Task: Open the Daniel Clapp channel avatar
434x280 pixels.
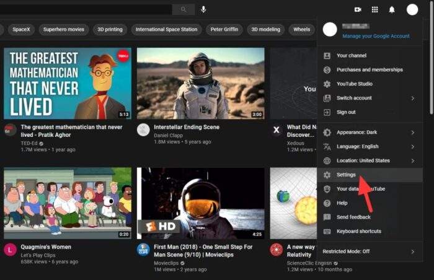Action: point(143,129)
